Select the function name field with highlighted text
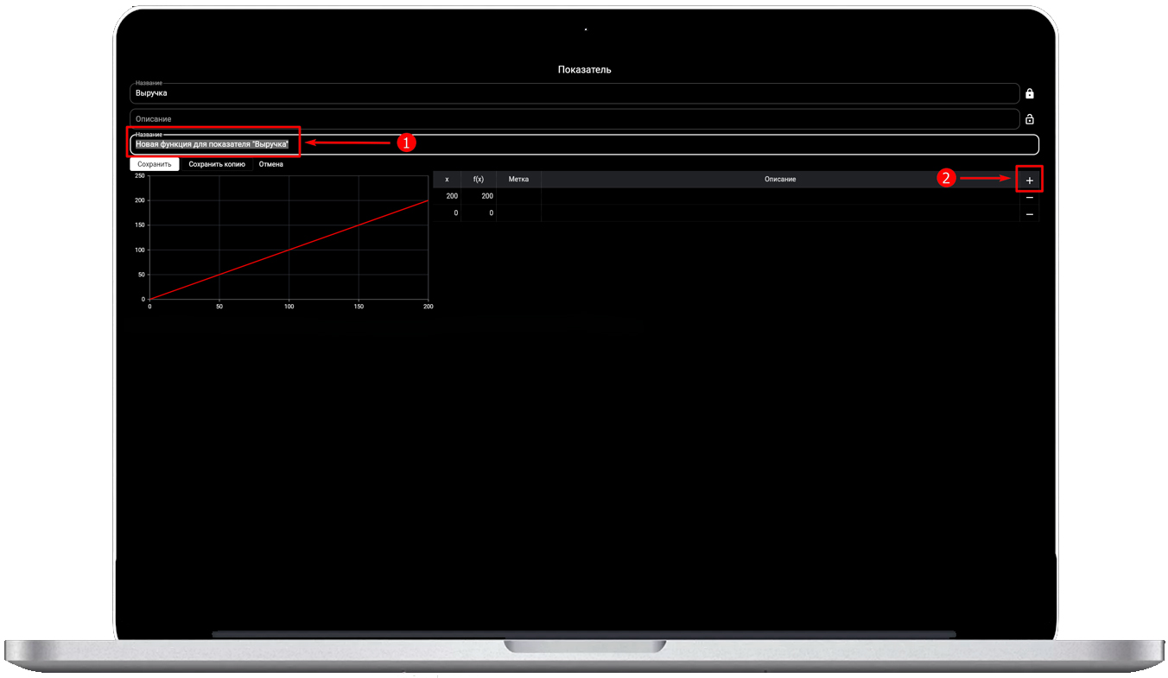 click(x=574, y=144)
